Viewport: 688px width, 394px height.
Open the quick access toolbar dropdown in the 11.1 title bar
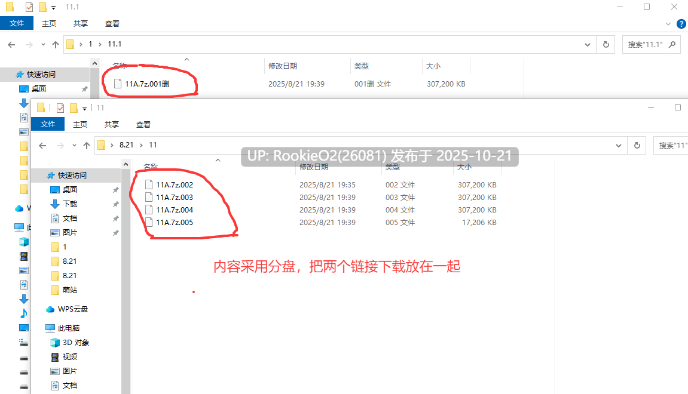(x=54, y=7)
